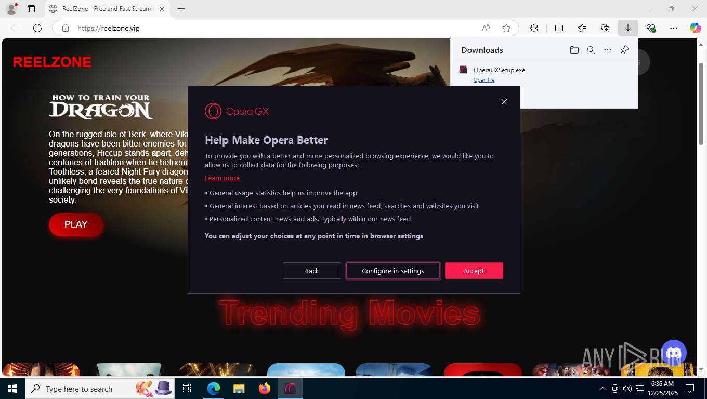The width and height of the screenshot is (707, 399).
Task: Click the taskbar search box
Action: (x=99, y=389)
